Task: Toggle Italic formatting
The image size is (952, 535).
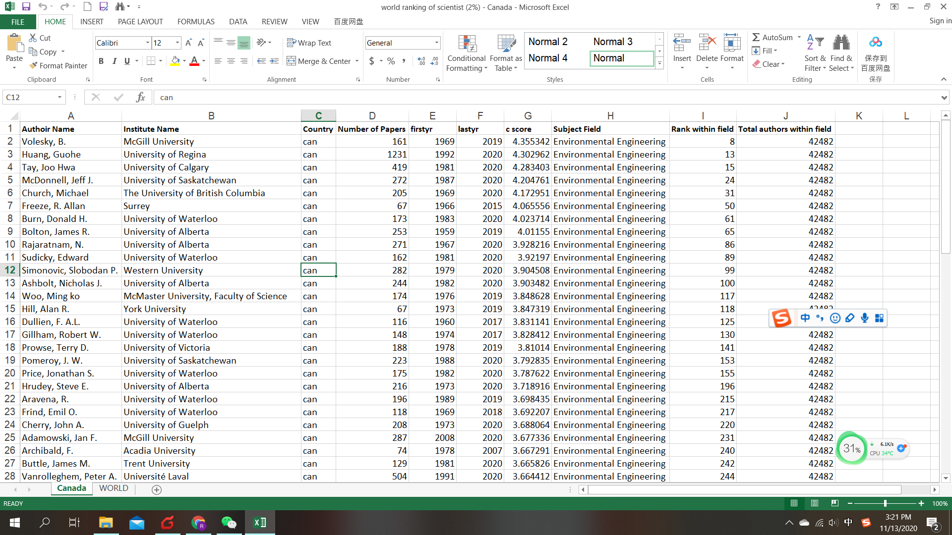Action: click(114, 61)
